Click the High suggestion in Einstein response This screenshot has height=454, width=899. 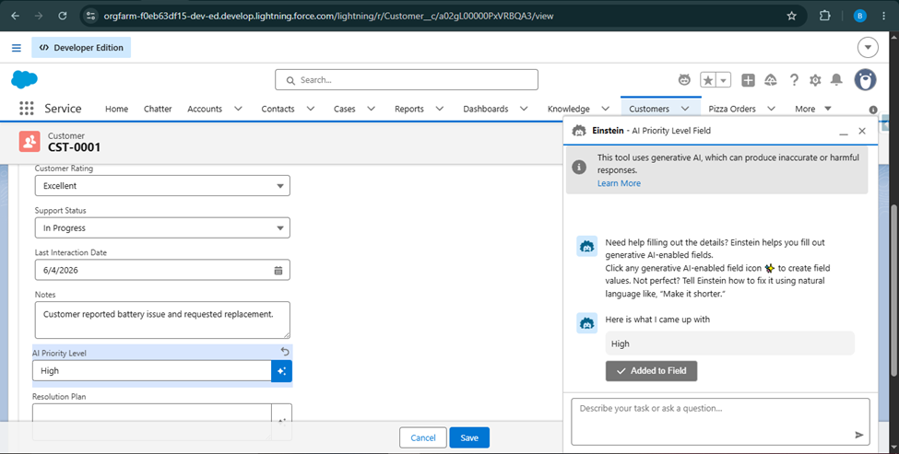click(x=730, y=343)
